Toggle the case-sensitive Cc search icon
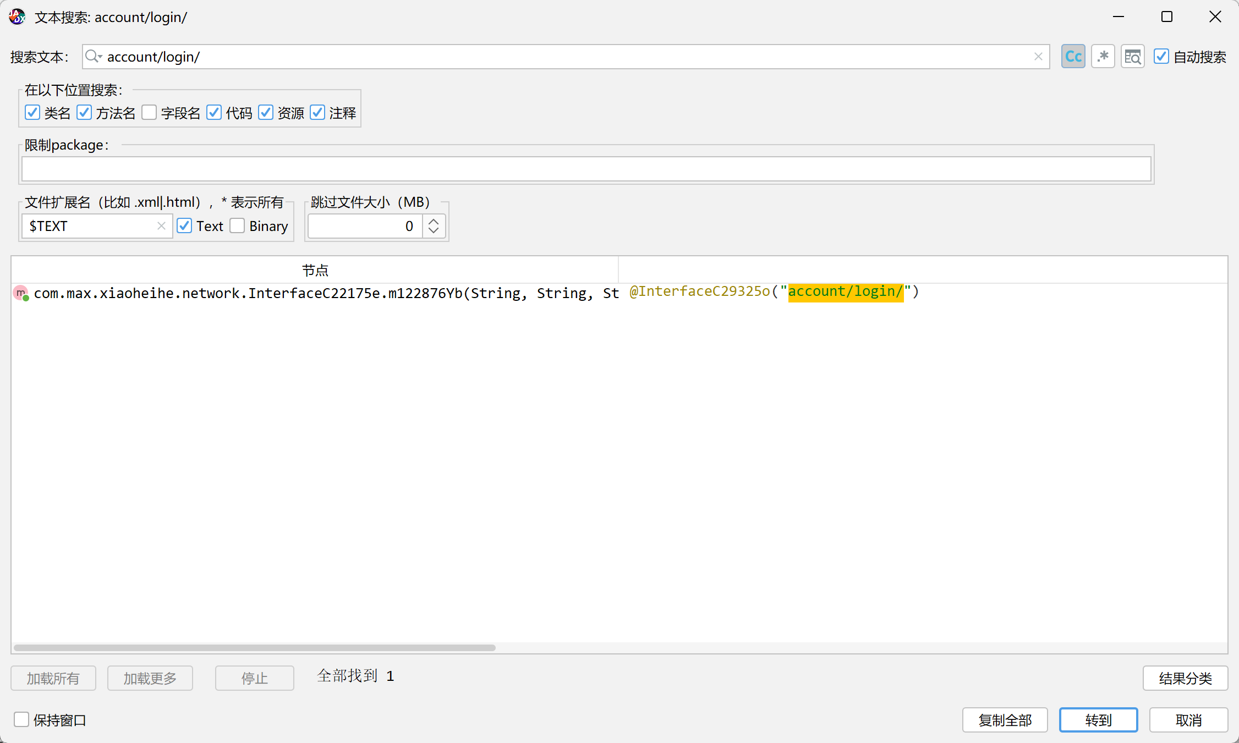This screenshot has height=743, width=1239. click(1073, 57)
